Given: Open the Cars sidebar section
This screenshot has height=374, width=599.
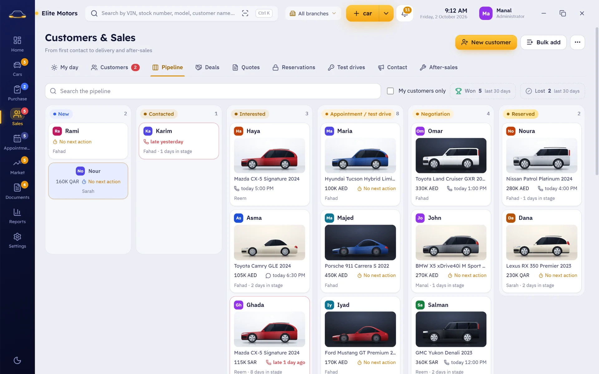Looking at the screenshot, I should point(17,69).
